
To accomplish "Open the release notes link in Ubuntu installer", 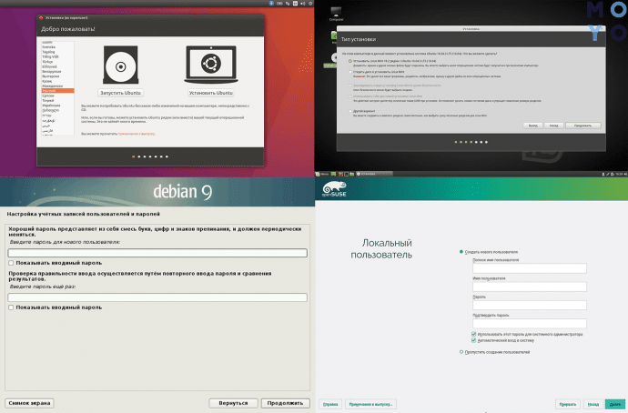I will click(x=137, y=134).
